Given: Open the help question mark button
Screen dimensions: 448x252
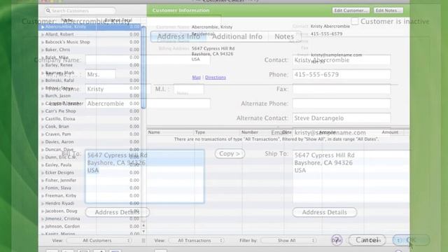Looking at the screenshot, I should pos(337,240).
